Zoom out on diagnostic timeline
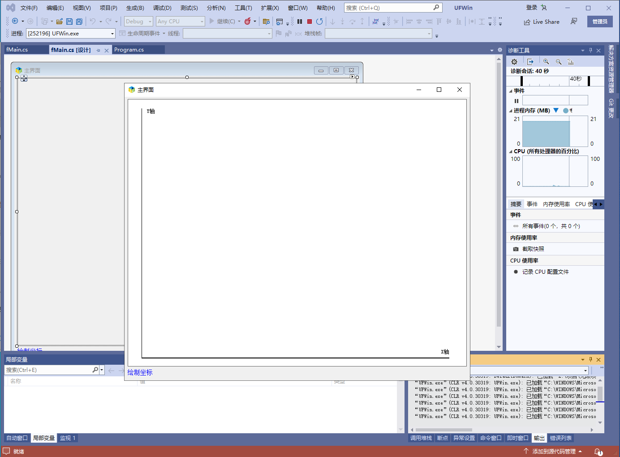Viewport: 620px width, 457px height. [559, 62]
